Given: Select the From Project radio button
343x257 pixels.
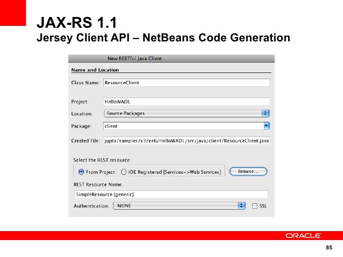Looking at the screenshot, I should (x=81, y=172).
